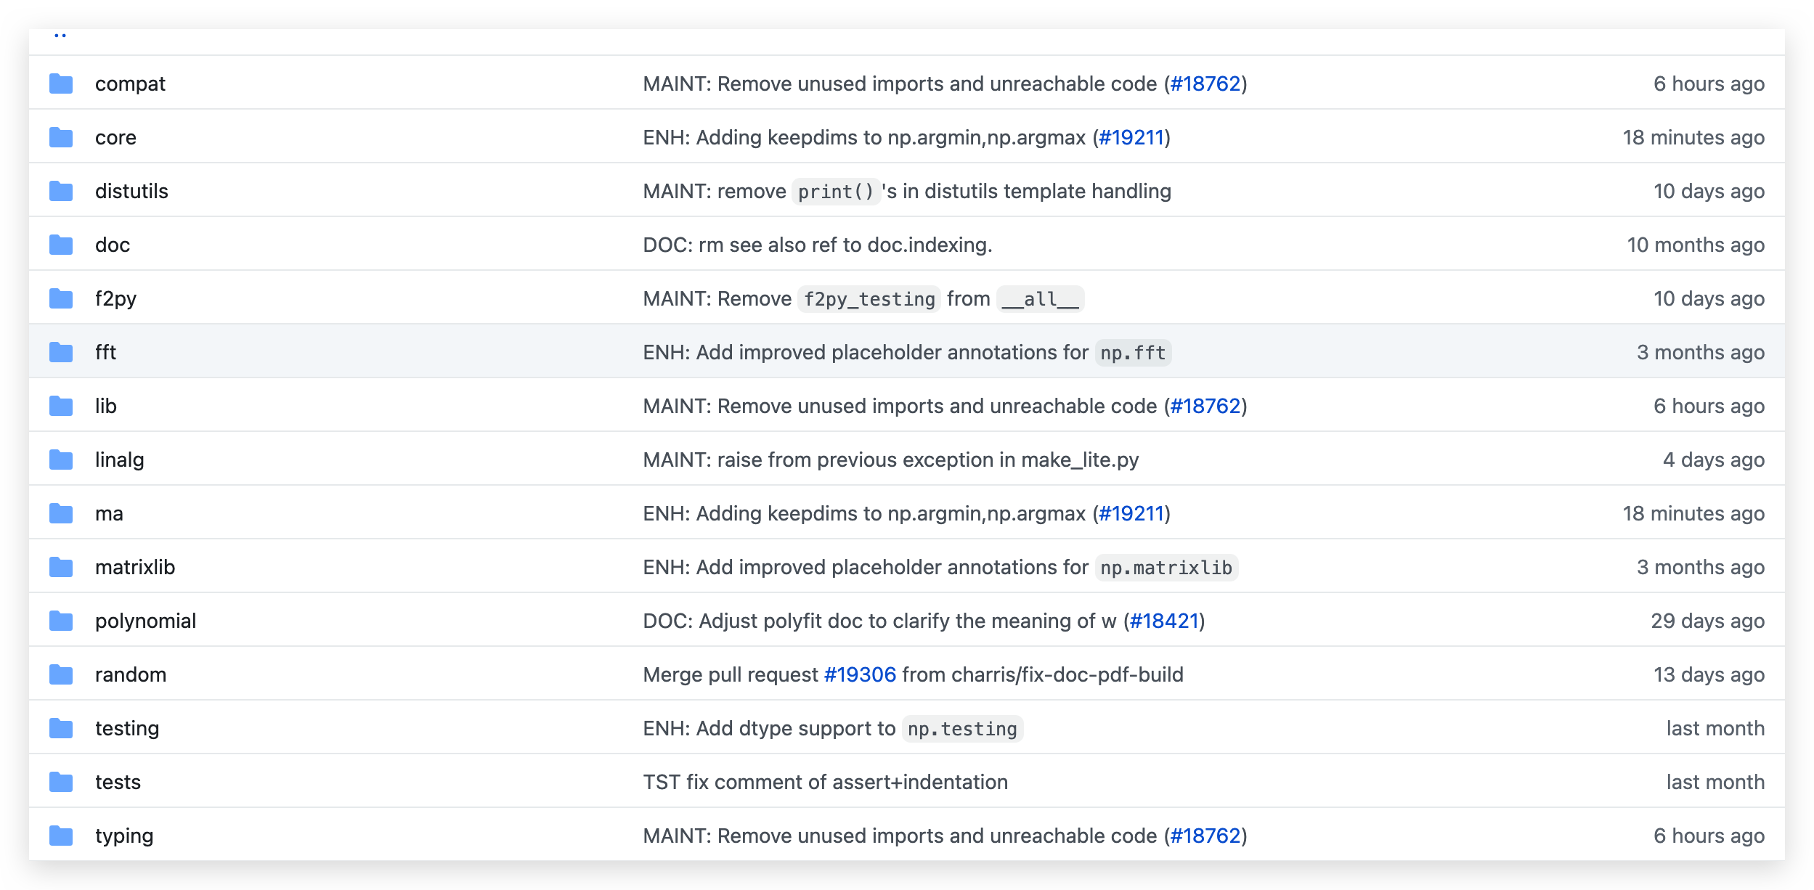The width and height of the screenshot is (1814, 890).
Task: Open the doc directory
Action: tap(113, 245)
